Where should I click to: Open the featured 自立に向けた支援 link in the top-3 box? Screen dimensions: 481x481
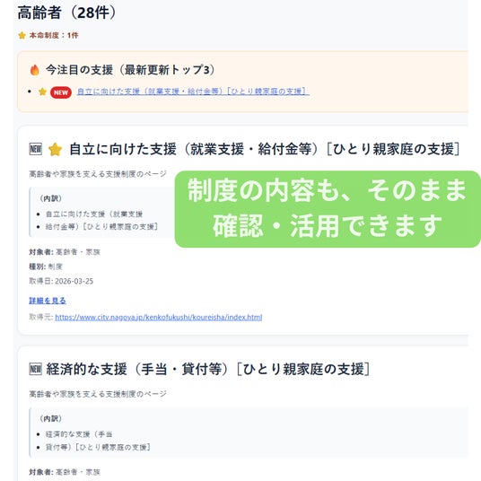coord(193,92)
